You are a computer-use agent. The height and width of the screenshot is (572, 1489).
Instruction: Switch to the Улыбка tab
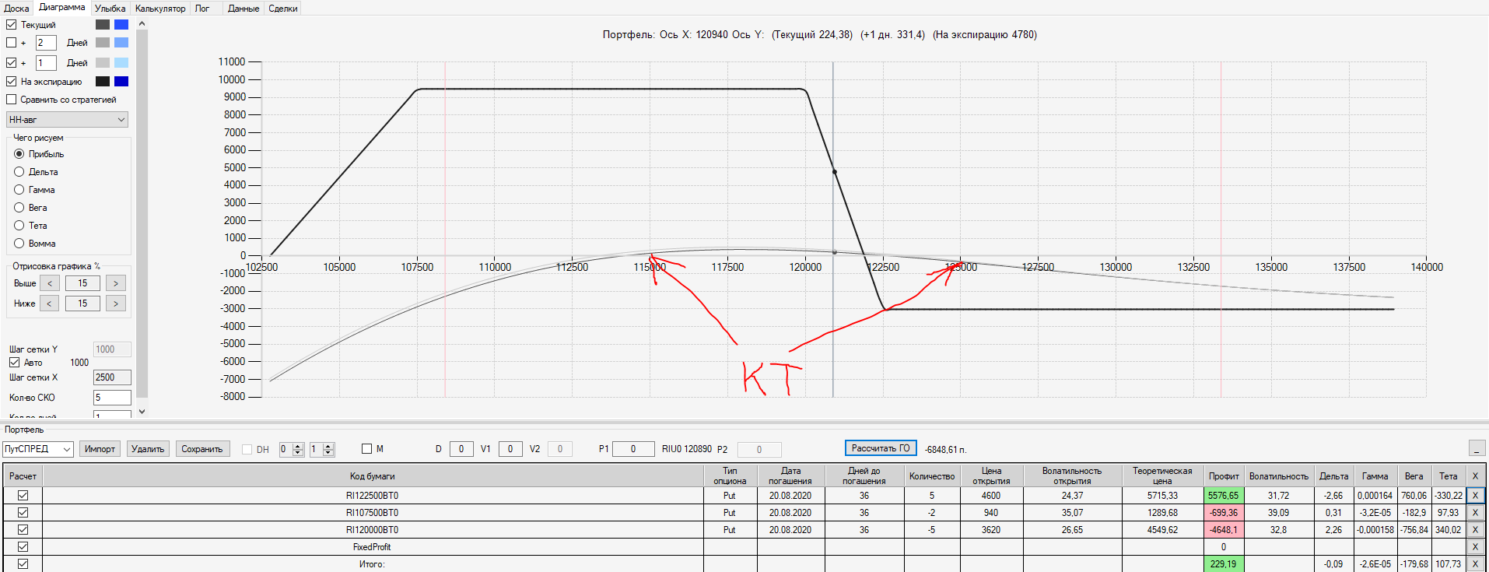point(110,9)
